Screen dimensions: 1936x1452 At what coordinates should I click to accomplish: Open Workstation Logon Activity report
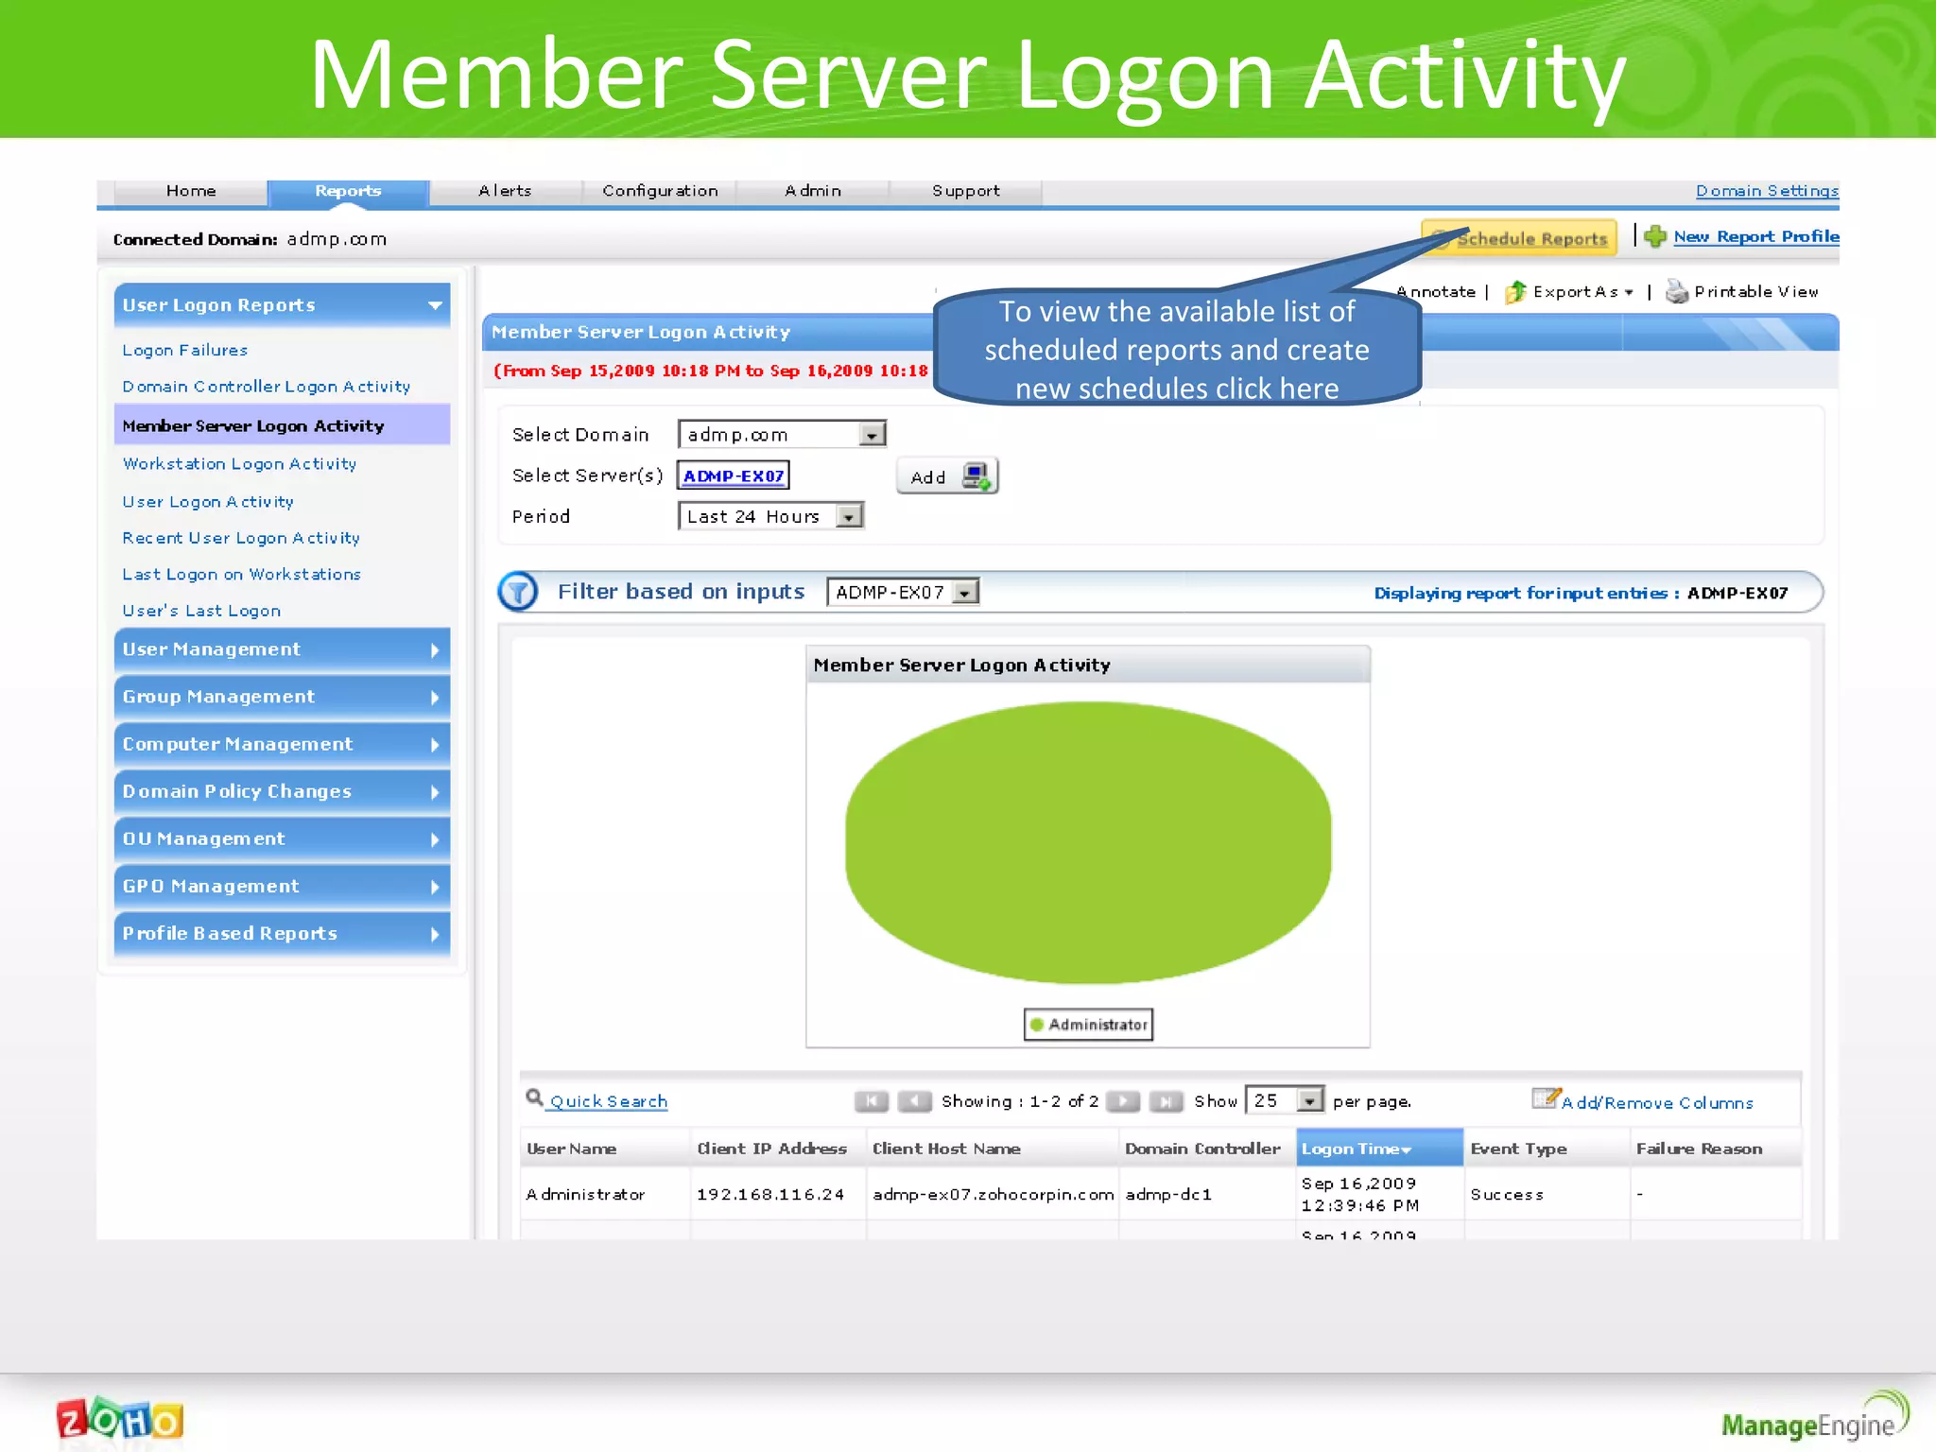coord(240,464)
